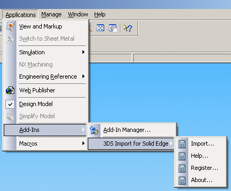Click the icon beside Help...
Viewport: 231px width, 191px height.
[x=182, y=156]
